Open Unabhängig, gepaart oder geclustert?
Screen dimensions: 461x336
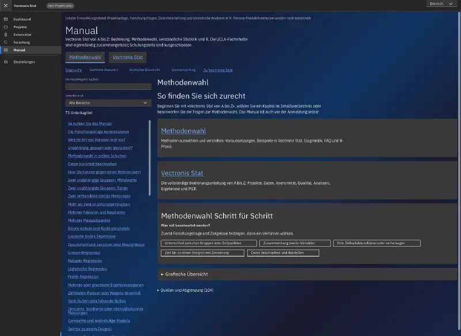tap(100, 148)
